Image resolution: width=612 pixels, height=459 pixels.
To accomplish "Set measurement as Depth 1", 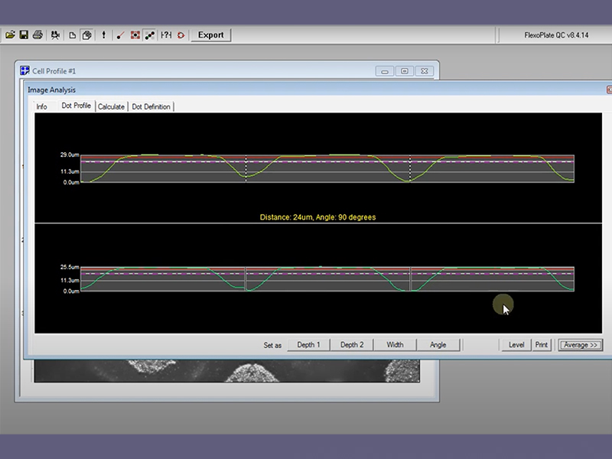I will (309, 345).
